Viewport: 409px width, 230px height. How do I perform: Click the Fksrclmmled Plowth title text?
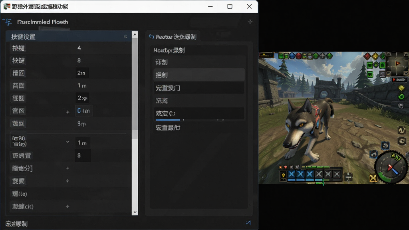(x=42, y=22)
